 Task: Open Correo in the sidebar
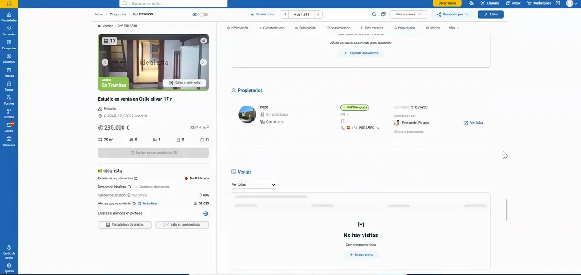click(9, 127)
